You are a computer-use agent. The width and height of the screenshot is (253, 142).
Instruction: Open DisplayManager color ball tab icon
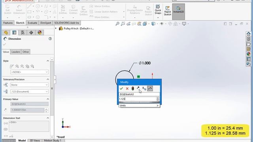40,32
